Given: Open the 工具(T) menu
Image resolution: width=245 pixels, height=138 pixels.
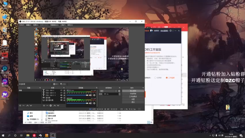Looking at the screenshot, I should pos(63,25).
